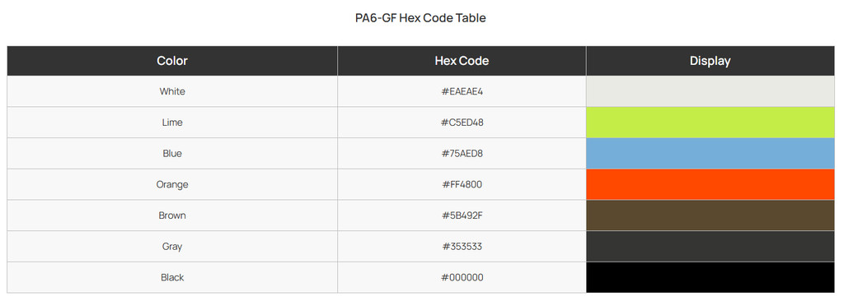The width and height of the screenshot is (844, 301).
Task: Click the Brown display swatch
Action: point(710,215)
